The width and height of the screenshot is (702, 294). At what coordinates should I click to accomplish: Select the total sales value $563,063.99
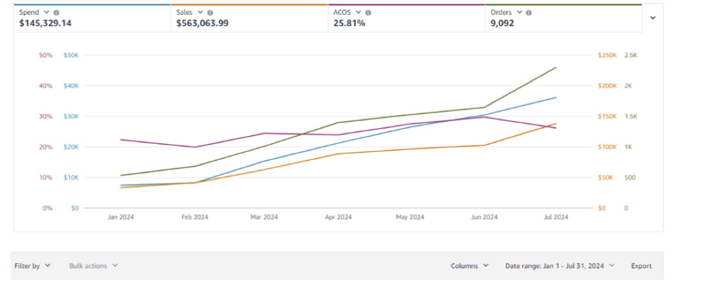click(202, 23)
